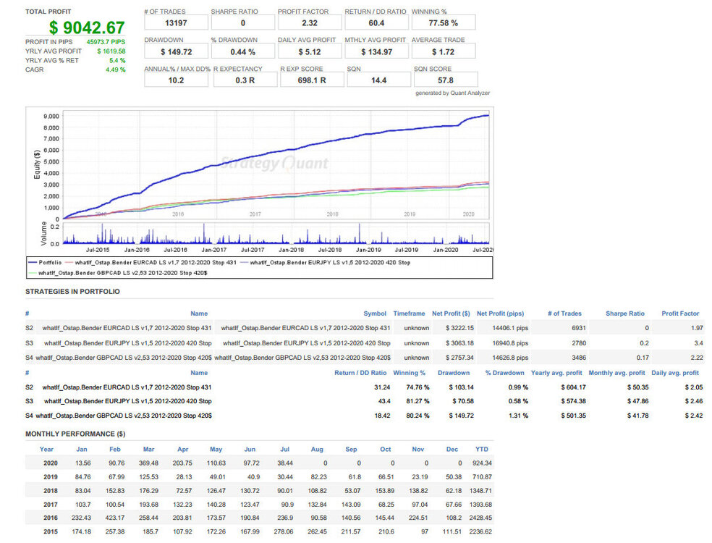Screen dimensions: 712x543
Task: Click the Drawdown value $ 149.72
Action: pos(176,52)
